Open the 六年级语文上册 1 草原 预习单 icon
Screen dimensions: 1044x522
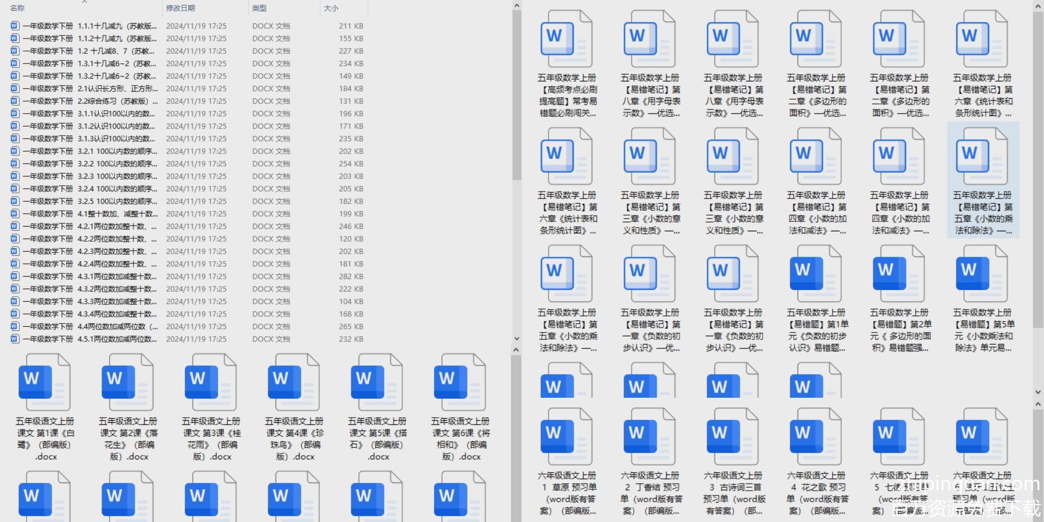point(566,437)
